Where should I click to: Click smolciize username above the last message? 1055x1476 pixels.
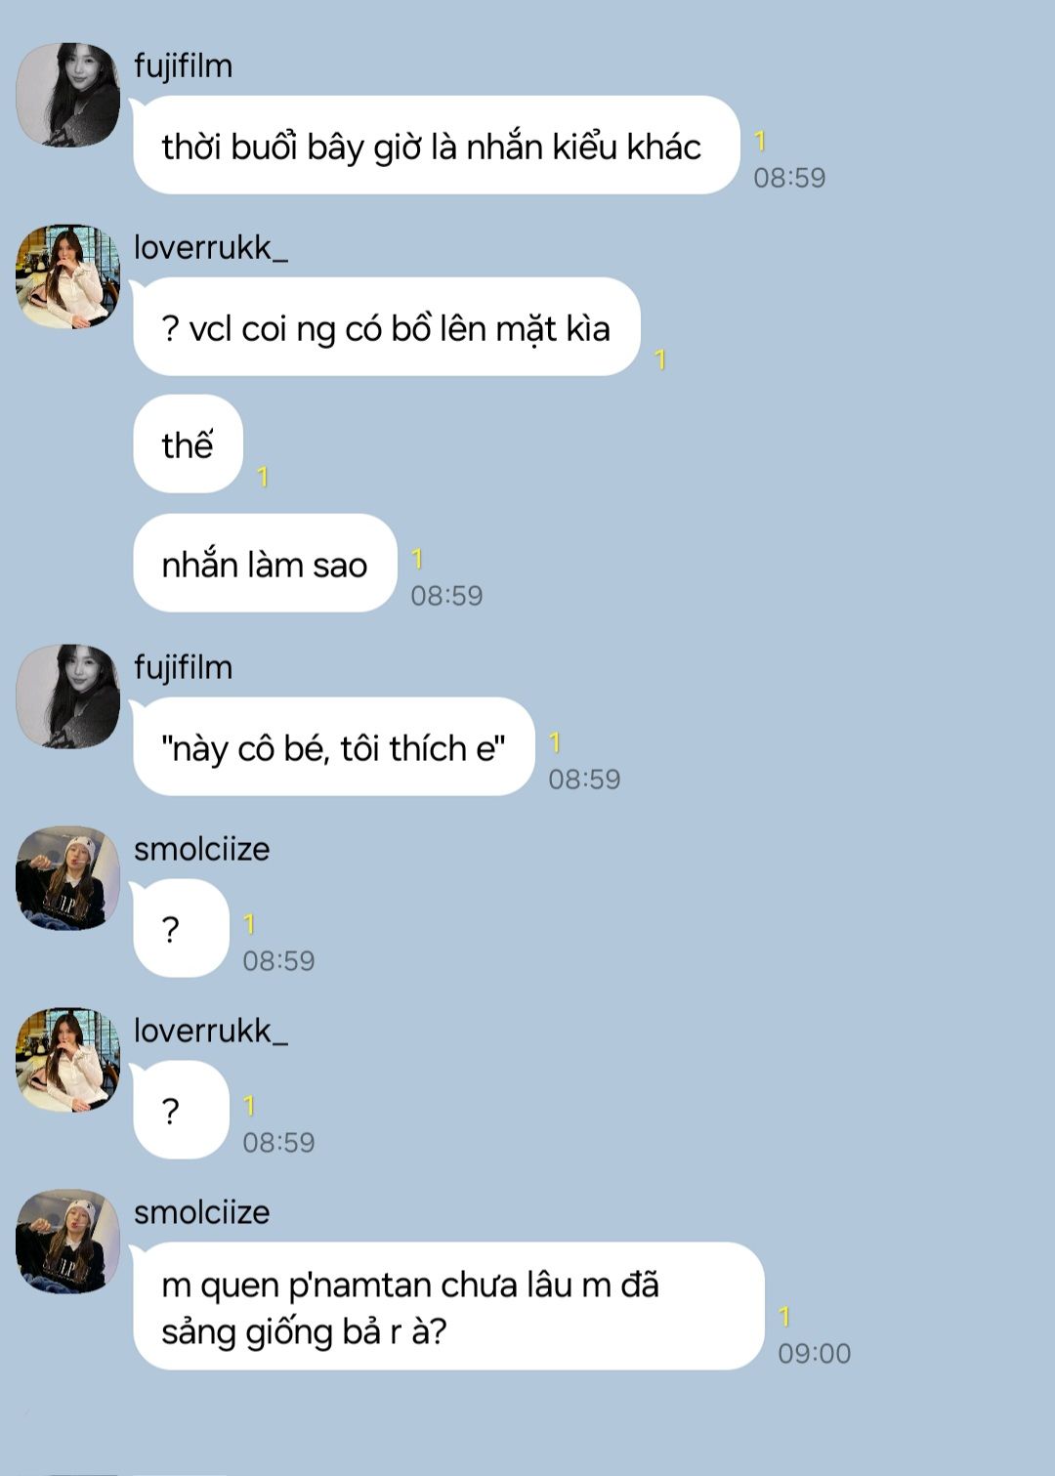[x=201, y=1212]
